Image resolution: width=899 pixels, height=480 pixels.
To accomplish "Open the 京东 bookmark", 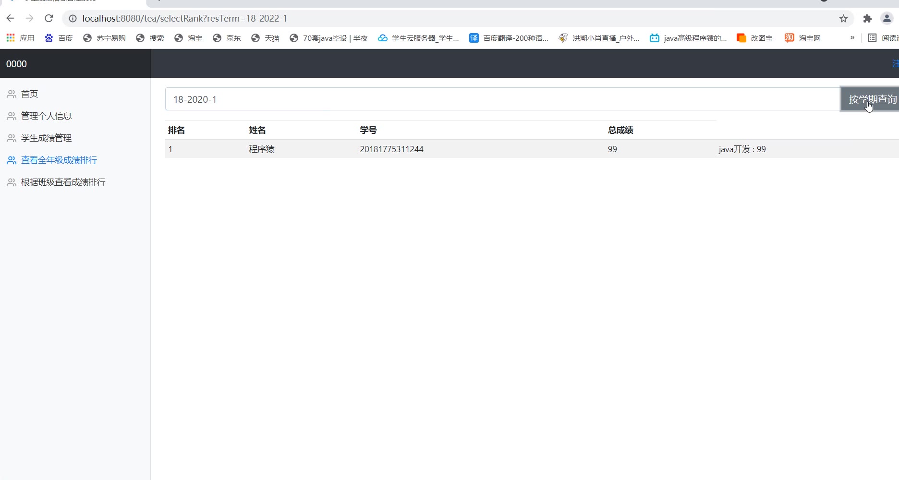I will [227, 38].
